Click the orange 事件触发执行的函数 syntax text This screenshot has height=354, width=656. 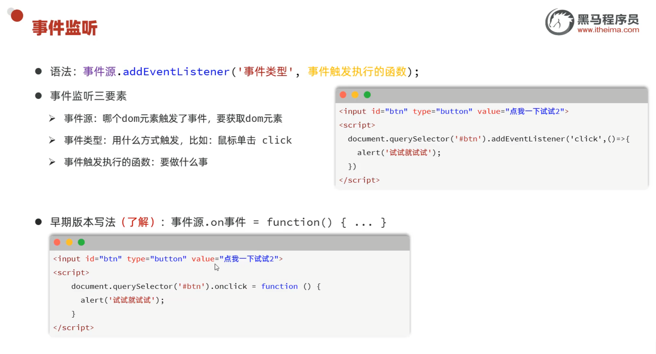point(357,72)
